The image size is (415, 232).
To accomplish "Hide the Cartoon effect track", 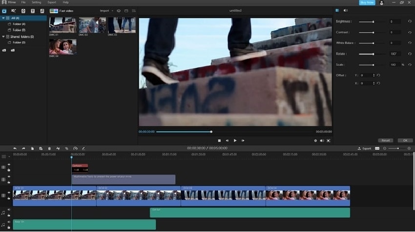I will tap(9, 165).
